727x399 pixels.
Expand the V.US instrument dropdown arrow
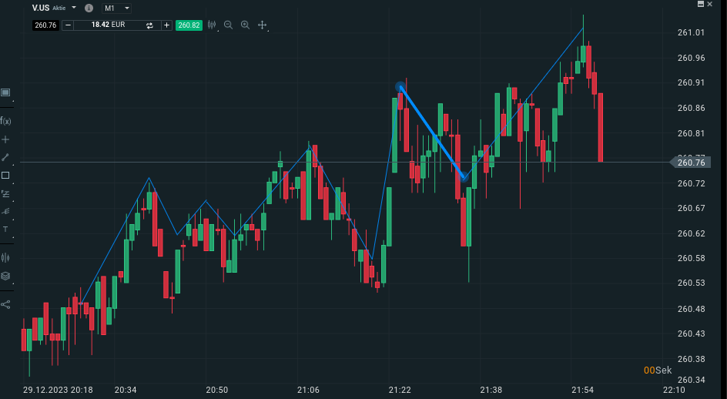coord(74,8)
